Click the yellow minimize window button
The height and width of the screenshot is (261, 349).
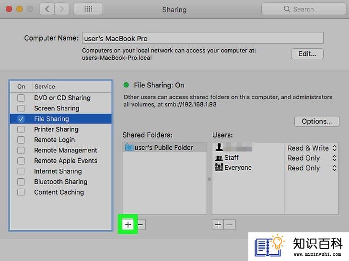[20, 9]
